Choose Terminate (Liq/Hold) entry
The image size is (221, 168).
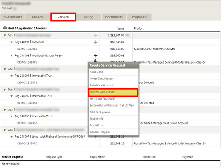coord(113,99)
